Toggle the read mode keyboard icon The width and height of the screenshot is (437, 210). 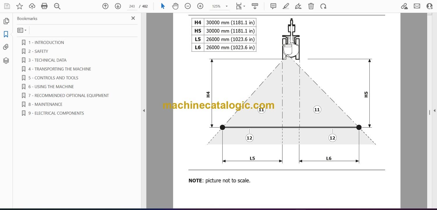[255, 6]
